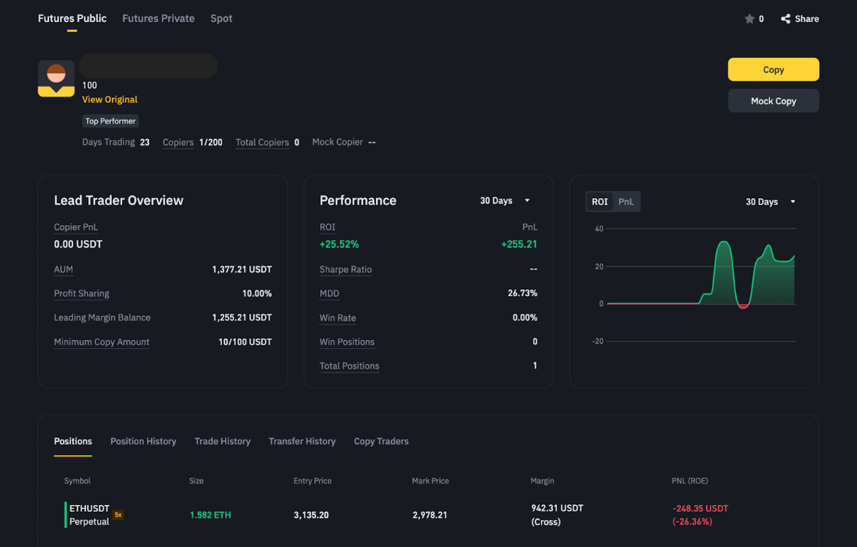
Task: Click the Top Performer badge
Action: (x=110, y=121)
